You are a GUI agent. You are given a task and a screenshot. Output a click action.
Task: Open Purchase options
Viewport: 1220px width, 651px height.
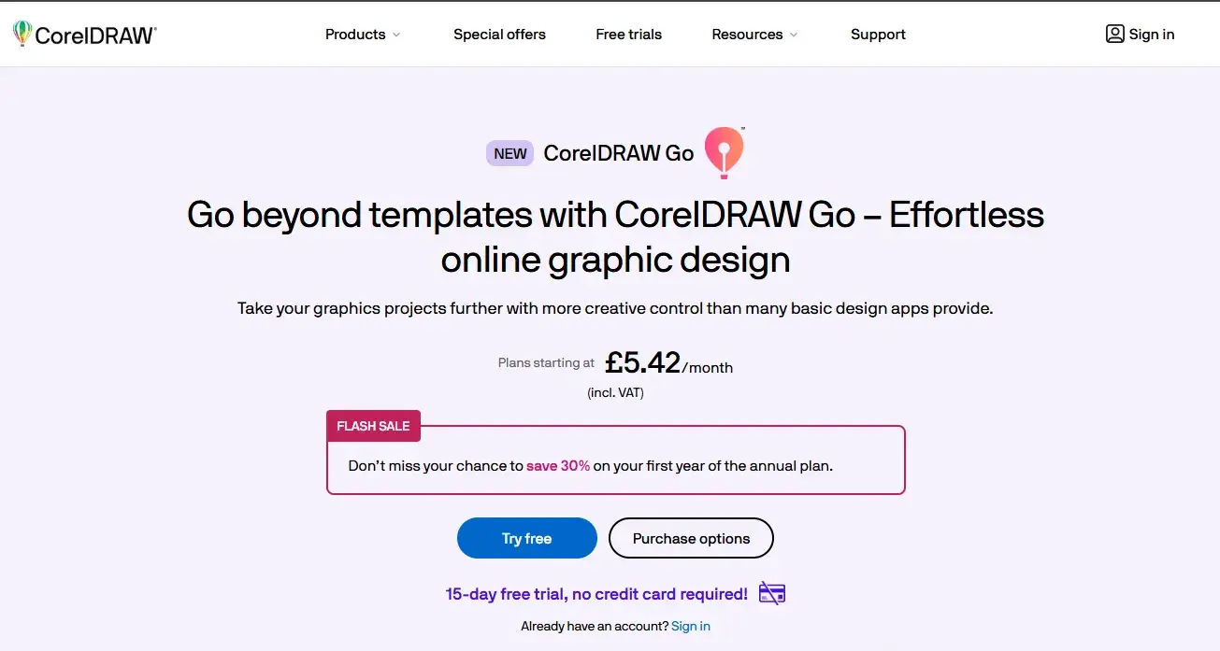(691, 538)
